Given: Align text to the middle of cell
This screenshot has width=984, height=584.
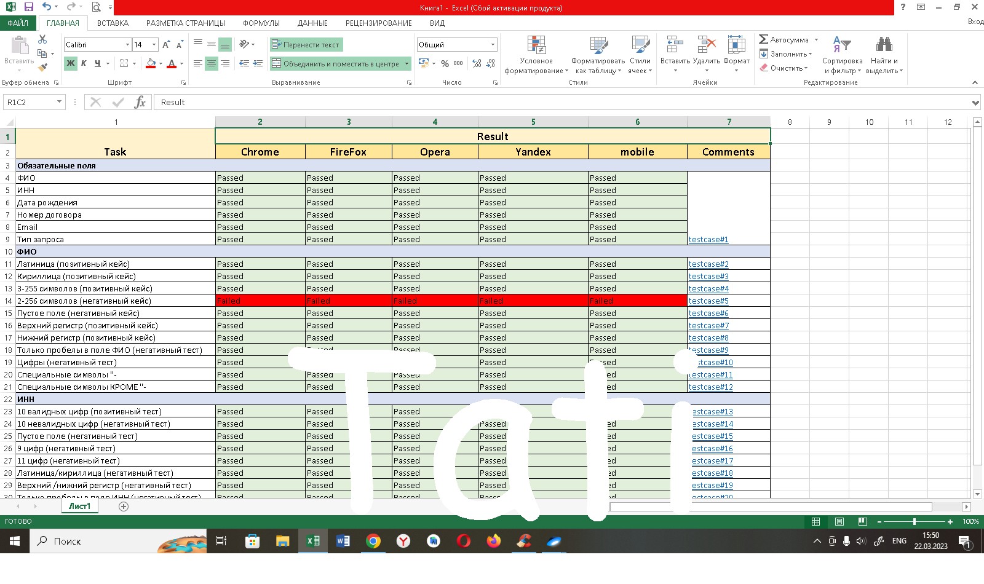Looking at the screenshot, I should pyautogui.click(x=212, y=44).
